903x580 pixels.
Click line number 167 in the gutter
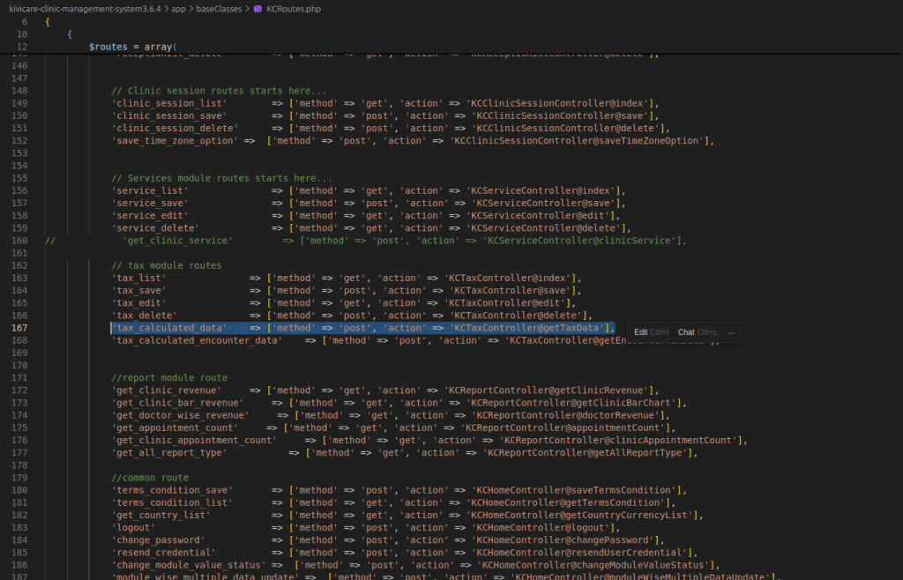[x=20, y=328]
